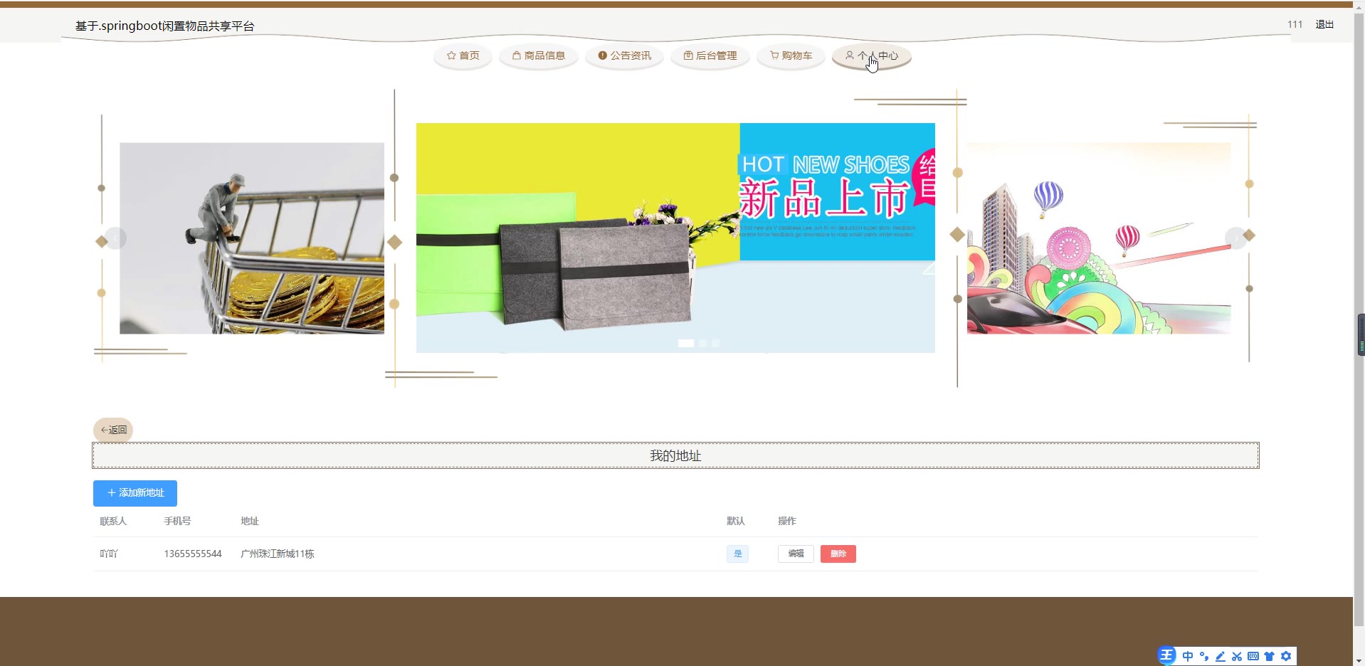Click the address text 广州珠江新城11栋

[278, 554]
